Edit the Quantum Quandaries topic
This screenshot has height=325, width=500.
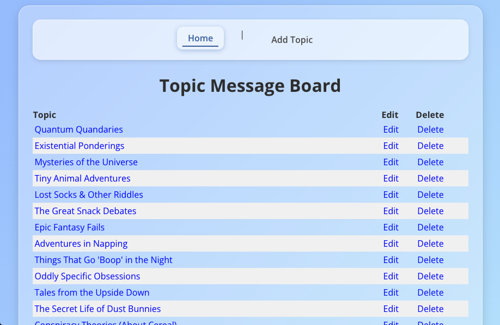tap(391, 129)
